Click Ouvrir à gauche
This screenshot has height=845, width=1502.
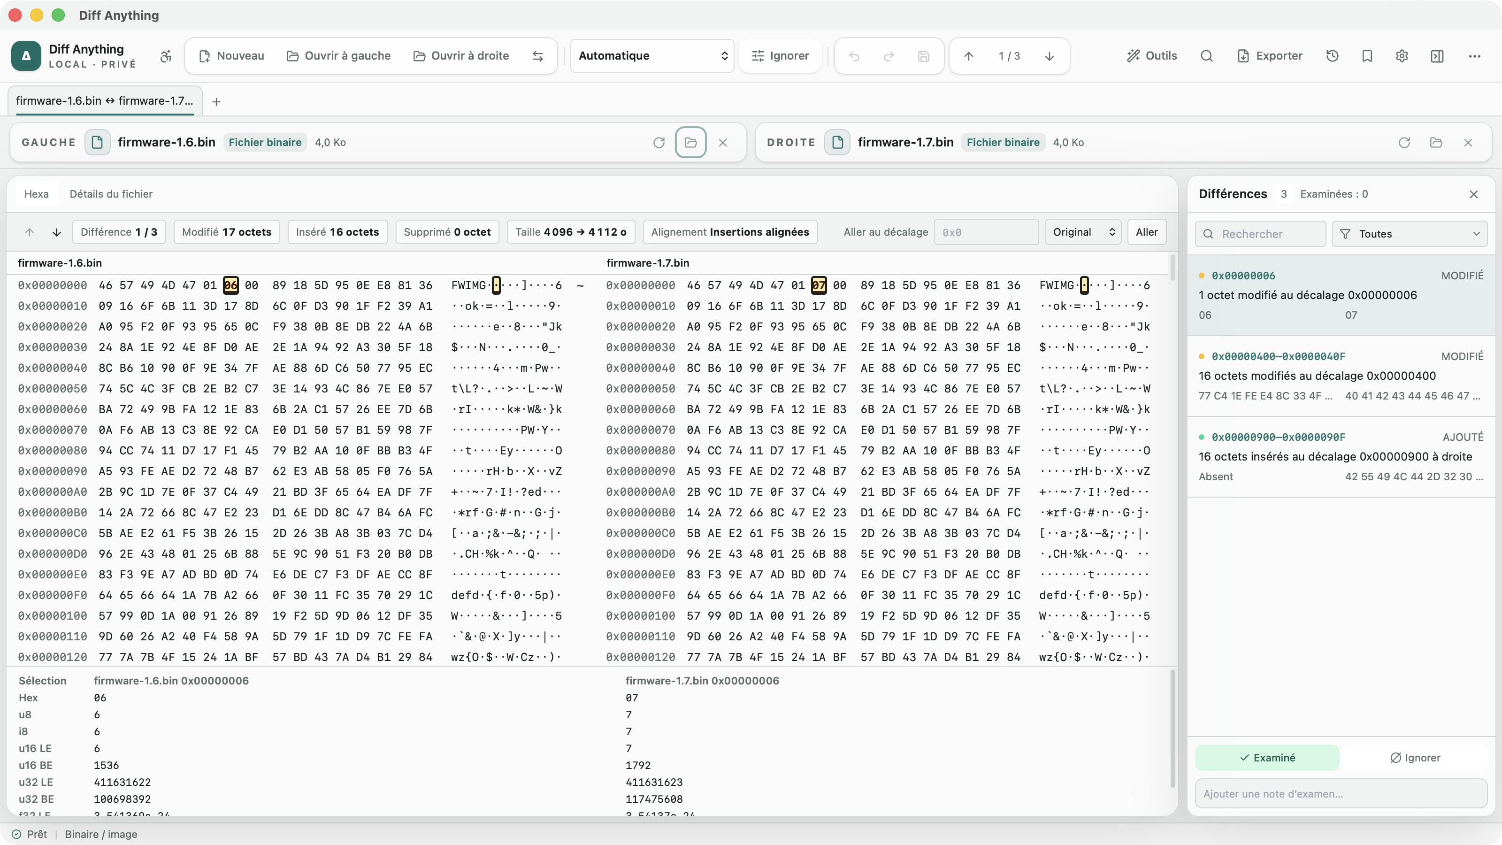[x=339, y=56]
